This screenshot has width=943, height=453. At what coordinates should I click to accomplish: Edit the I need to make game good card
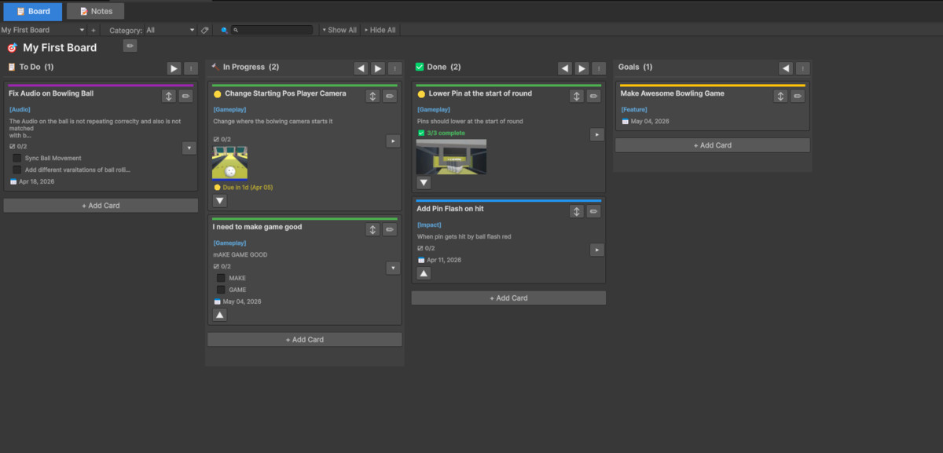point(390,229)
